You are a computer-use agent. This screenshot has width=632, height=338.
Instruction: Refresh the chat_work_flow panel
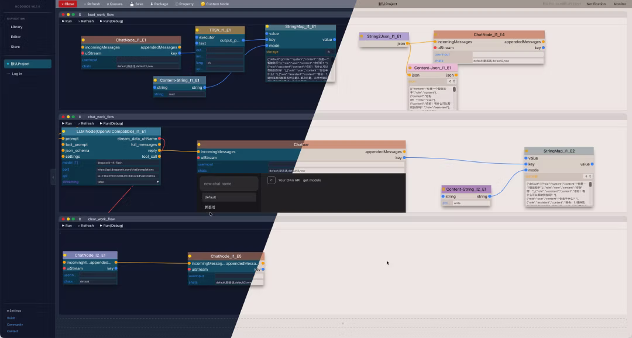coord(86,123)
